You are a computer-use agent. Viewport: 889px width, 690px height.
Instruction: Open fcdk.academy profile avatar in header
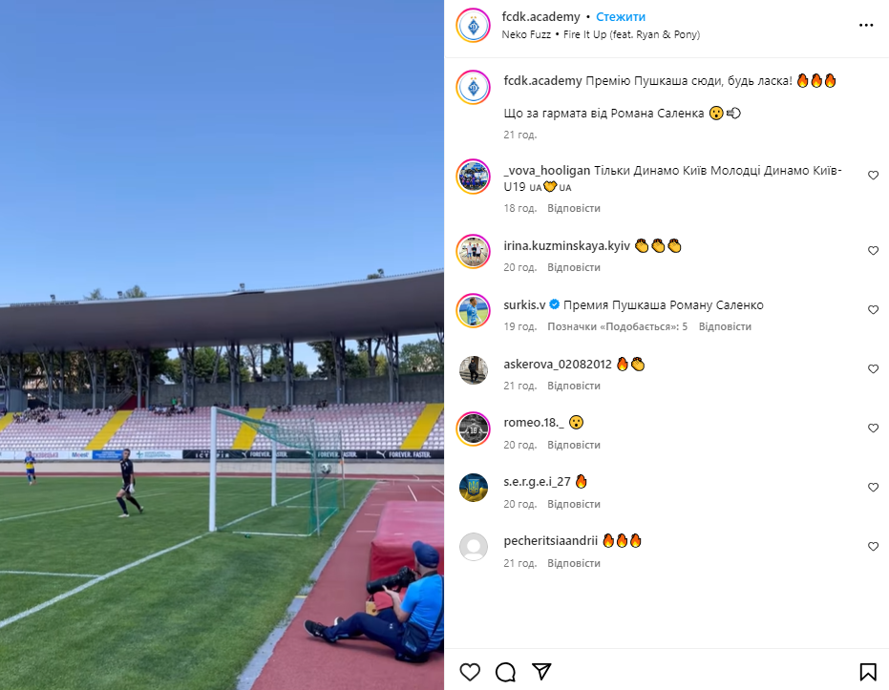(474, 26)
